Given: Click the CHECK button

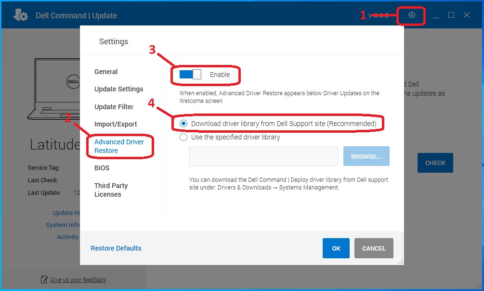Looking at the screenshot, I should pos(435,163).
